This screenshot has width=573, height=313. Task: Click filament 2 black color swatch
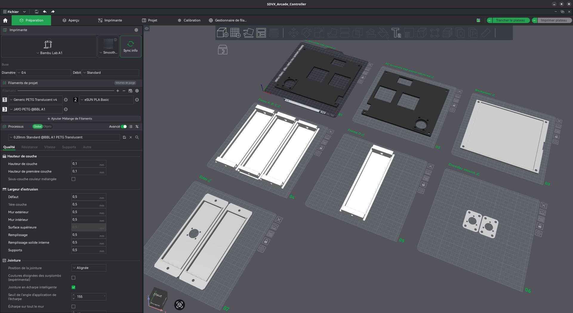point(76,100)
